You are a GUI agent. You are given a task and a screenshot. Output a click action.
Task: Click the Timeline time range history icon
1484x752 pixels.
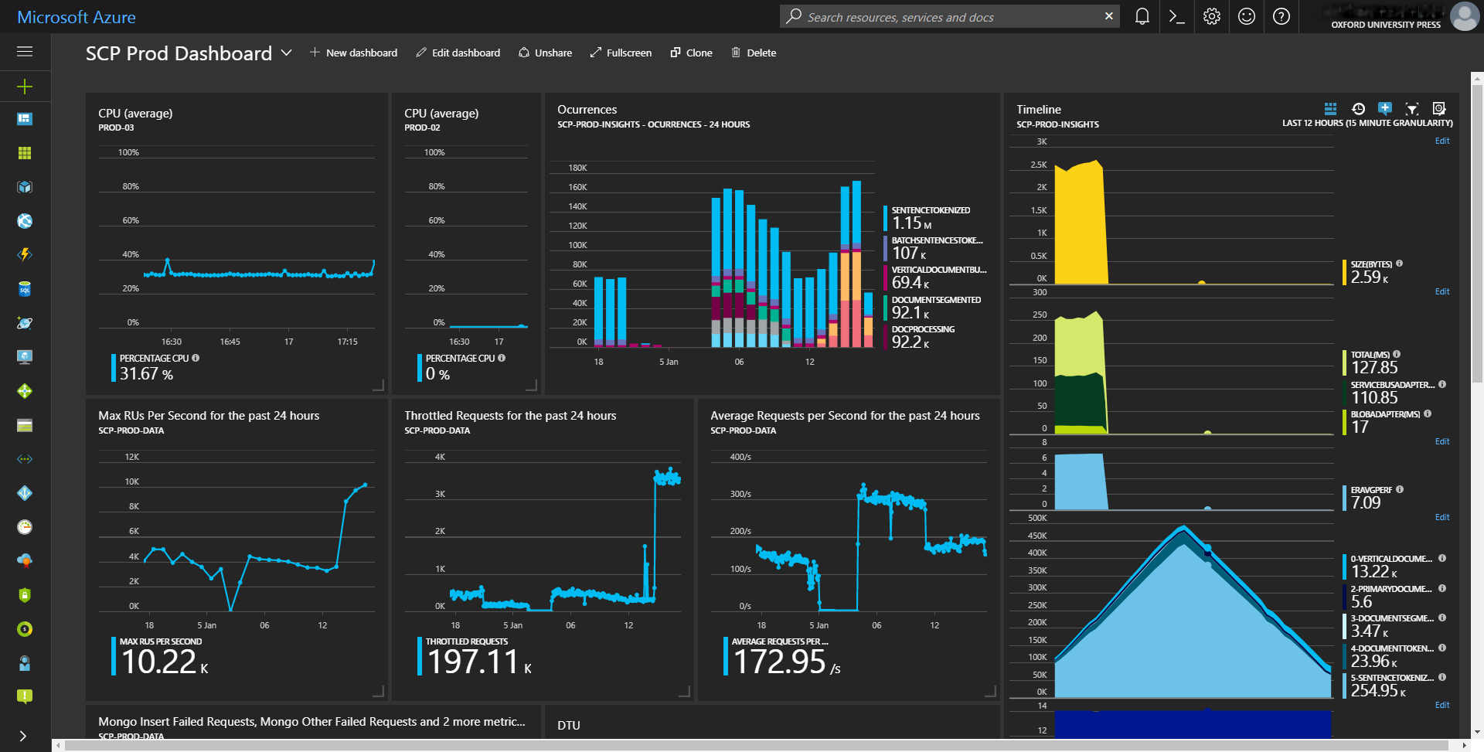point(1358,108)
